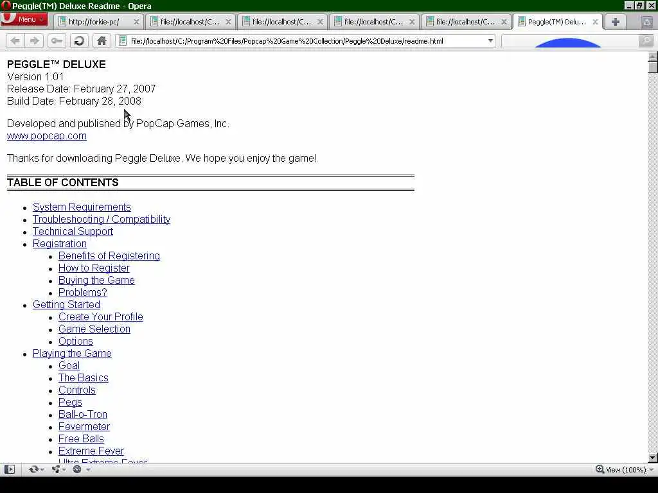658x493 pixels.
Task: Click the page icon in address bar
Action: click(x=123, y=40)
